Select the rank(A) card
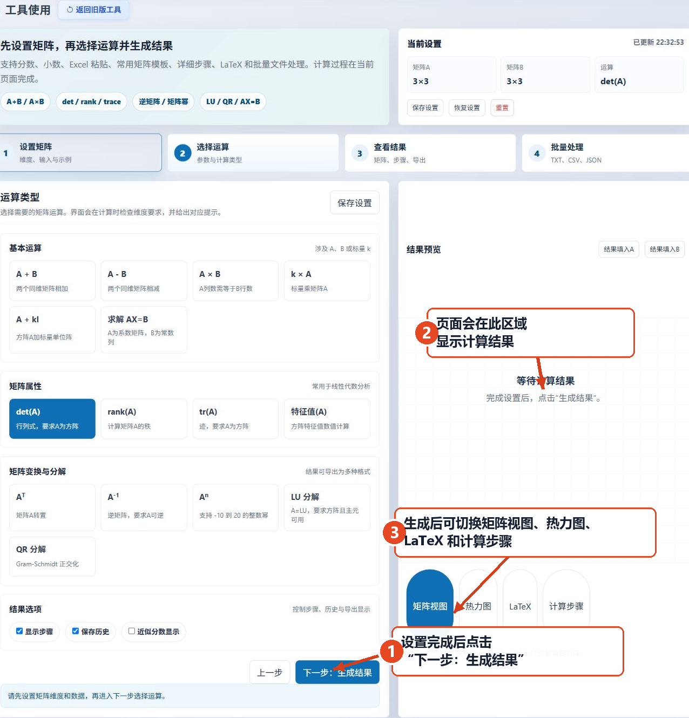Viewport: 689px width, 718px height. tap(144, 419)
